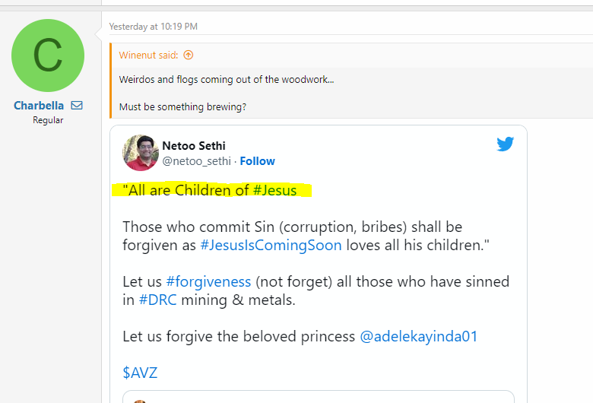Open Charbella's green 'C' avatar
This screenshot has width=593, height=403.
click(48, 56)
